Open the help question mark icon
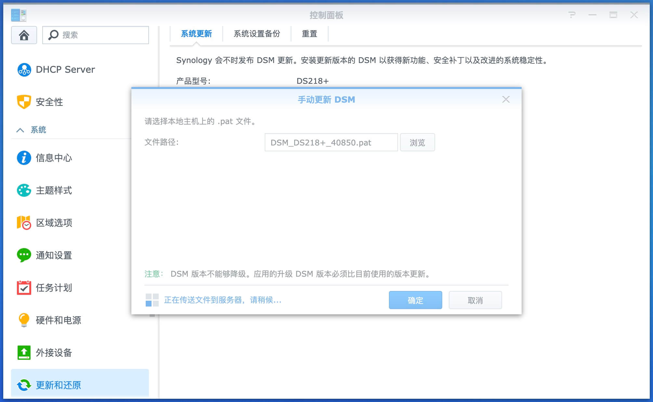 (x=572, y=15)
